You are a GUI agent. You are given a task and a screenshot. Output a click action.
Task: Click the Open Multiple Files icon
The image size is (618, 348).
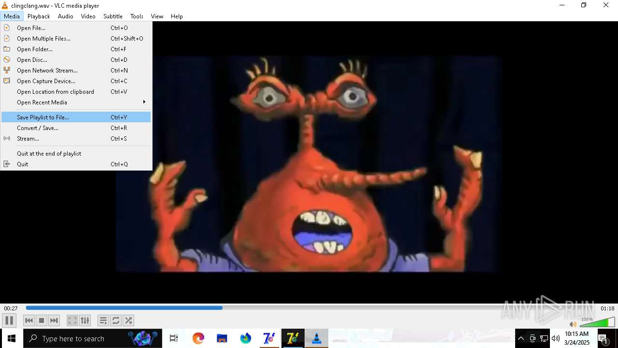point(7,39)
